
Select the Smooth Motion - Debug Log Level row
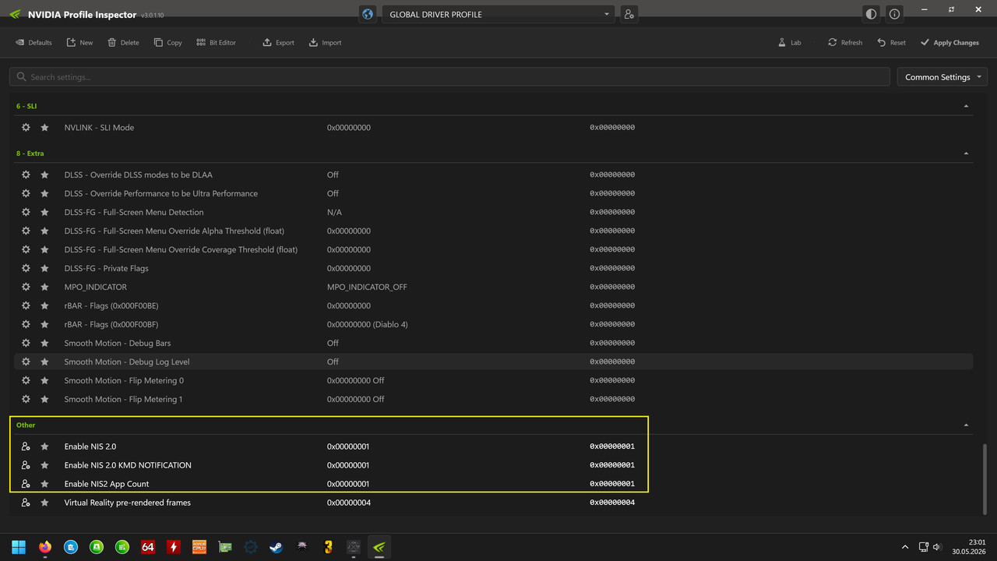pyautogui.click(x=494, y=362)
